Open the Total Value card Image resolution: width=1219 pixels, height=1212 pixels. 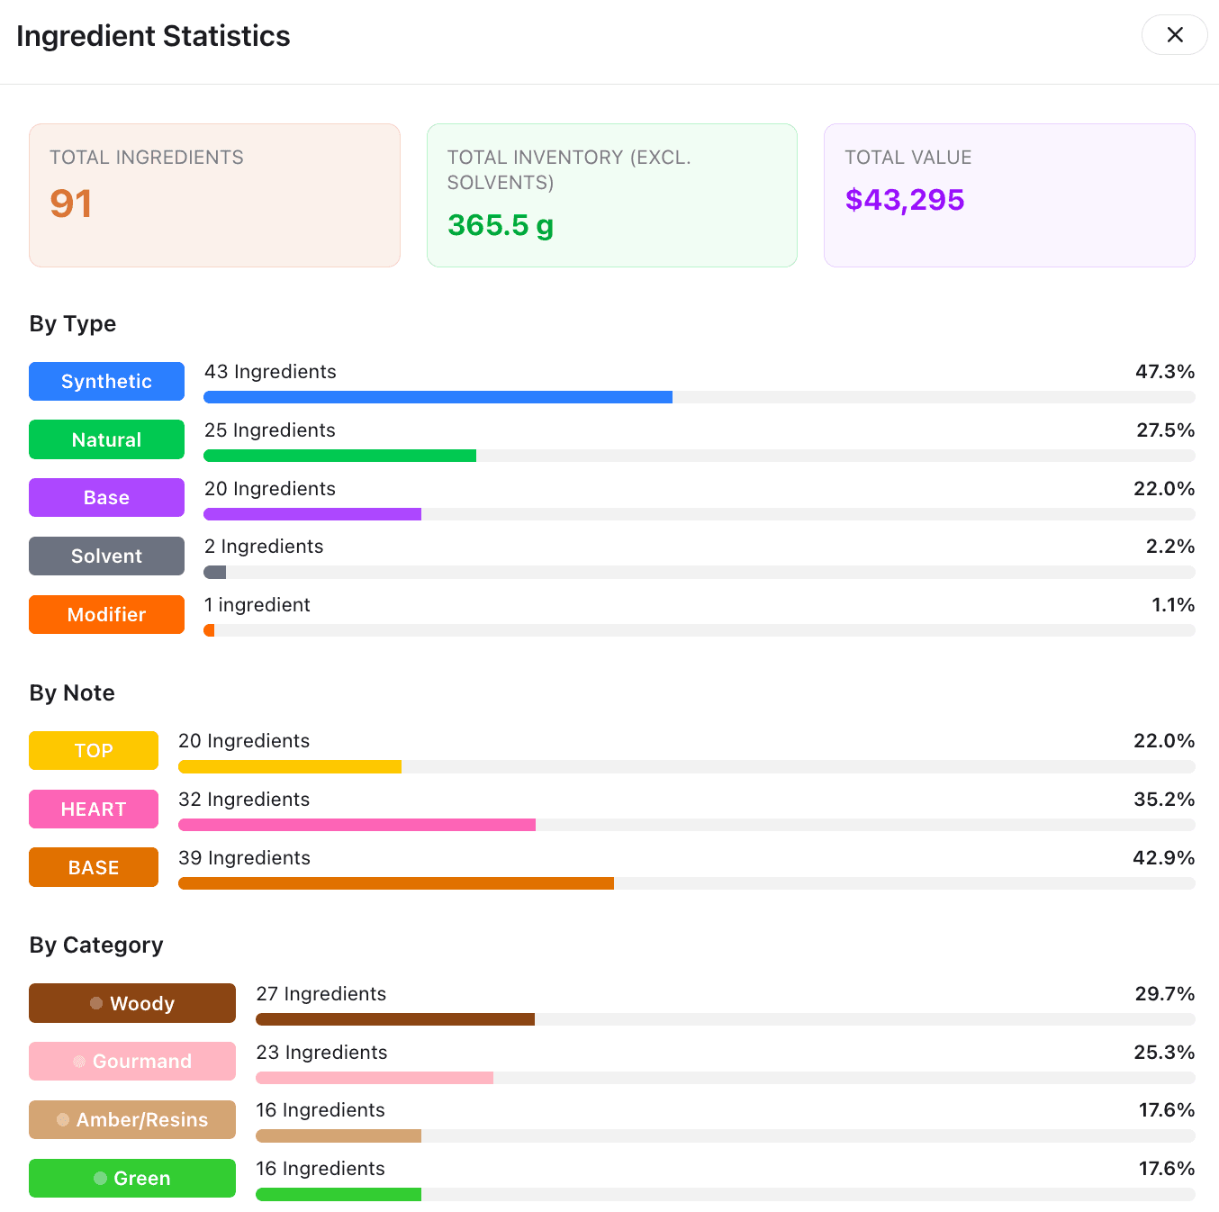[1008, 195]
